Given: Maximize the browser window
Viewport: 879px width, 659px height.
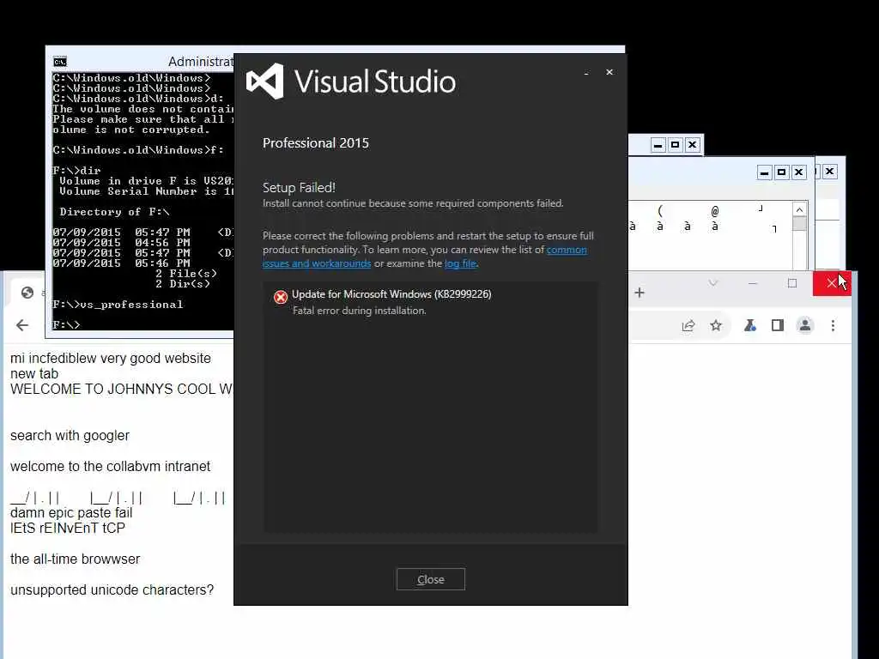Looking at the screenshot, I should (x=792, y=283).
